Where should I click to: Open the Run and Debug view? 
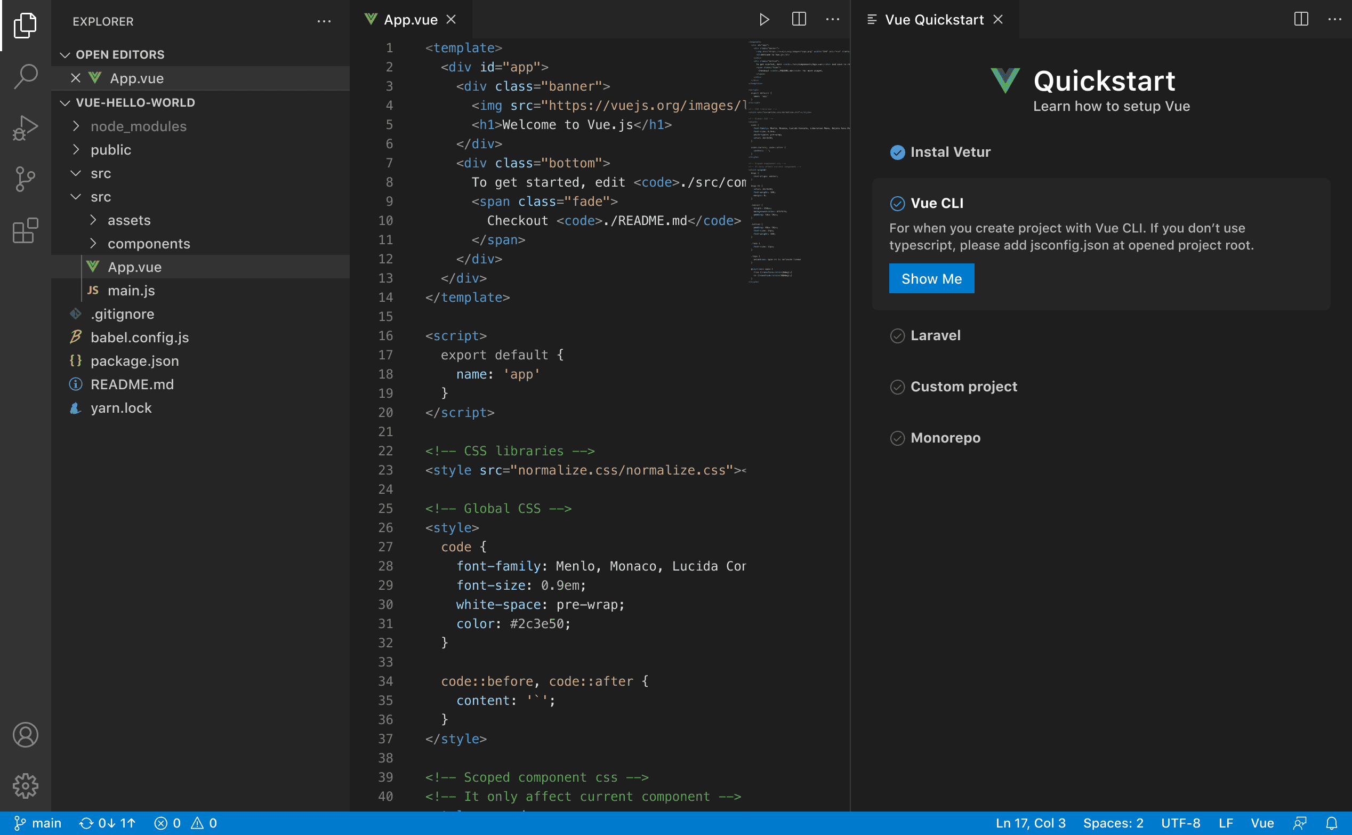26,127
